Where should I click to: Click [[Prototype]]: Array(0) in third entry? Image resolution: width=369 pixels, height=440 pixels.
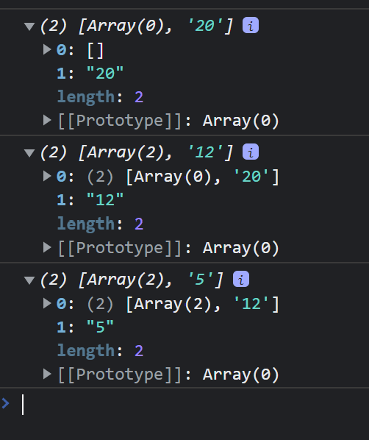168,375
